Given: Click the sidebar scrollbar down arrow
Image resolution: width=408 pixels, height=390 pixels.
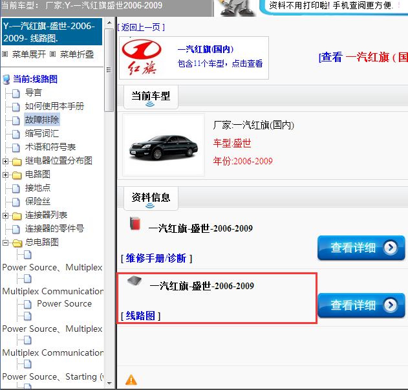Looking at the screenshot, I should coord(109,384).
